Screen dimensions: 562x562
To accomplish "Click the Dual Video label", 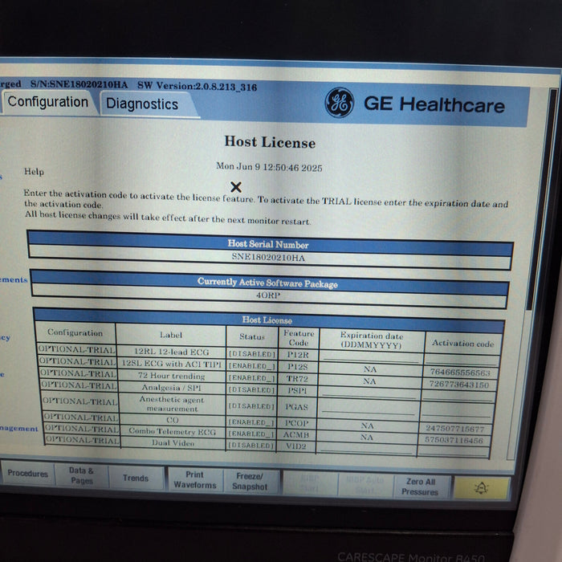I will (173, 443).
